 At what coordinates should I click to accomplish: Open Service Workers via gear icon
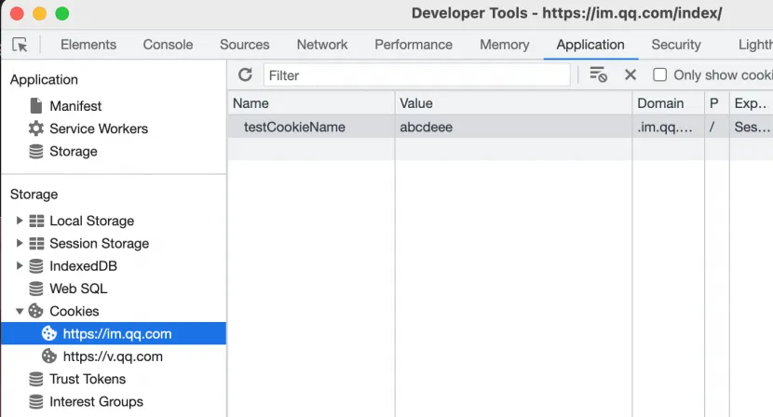tap(36, 128)
